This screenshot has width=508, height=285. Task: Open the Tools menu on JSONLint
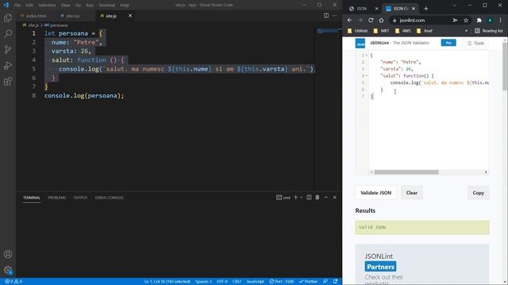(x=475, y=43)
